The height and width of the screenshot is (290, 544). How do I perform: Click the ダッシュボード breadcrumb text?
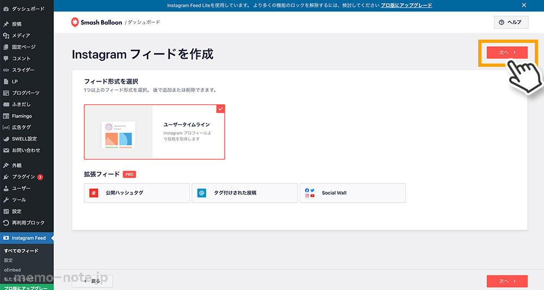(144, 22)
